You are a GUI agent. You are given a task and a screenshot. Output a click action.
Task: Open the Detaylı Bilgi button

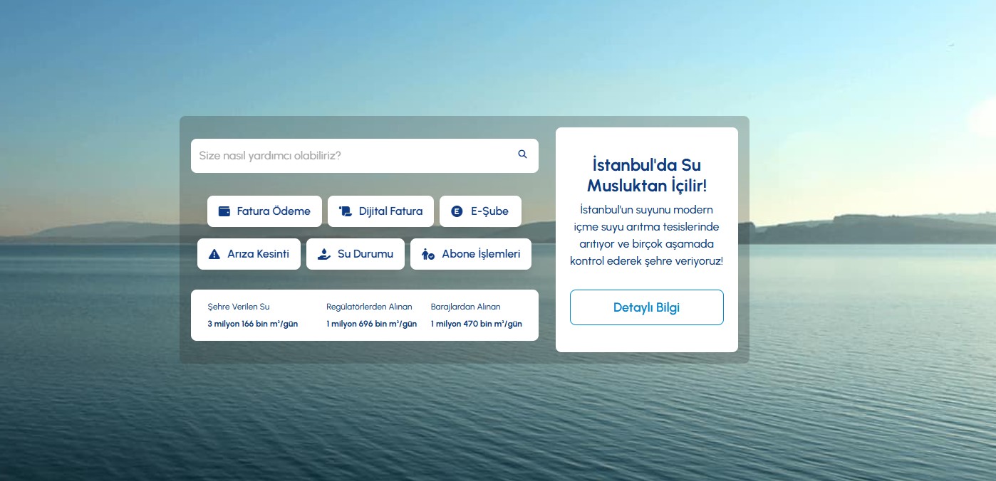click(646, 307)
